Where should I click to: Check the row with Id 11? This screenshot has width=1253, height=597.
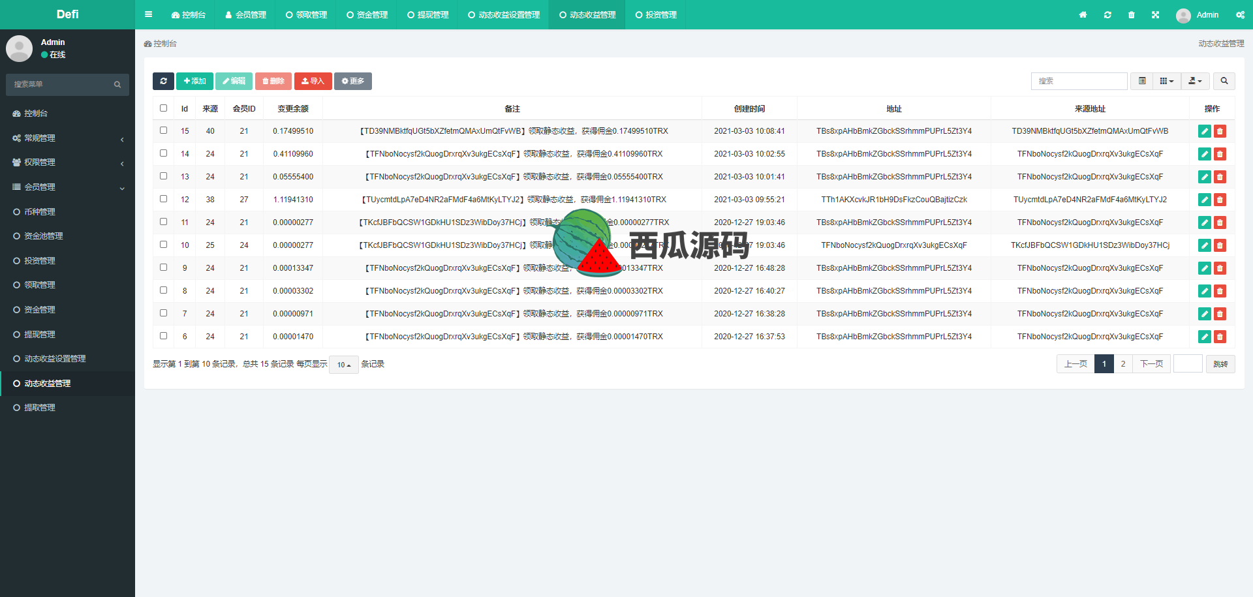(163, 222)
